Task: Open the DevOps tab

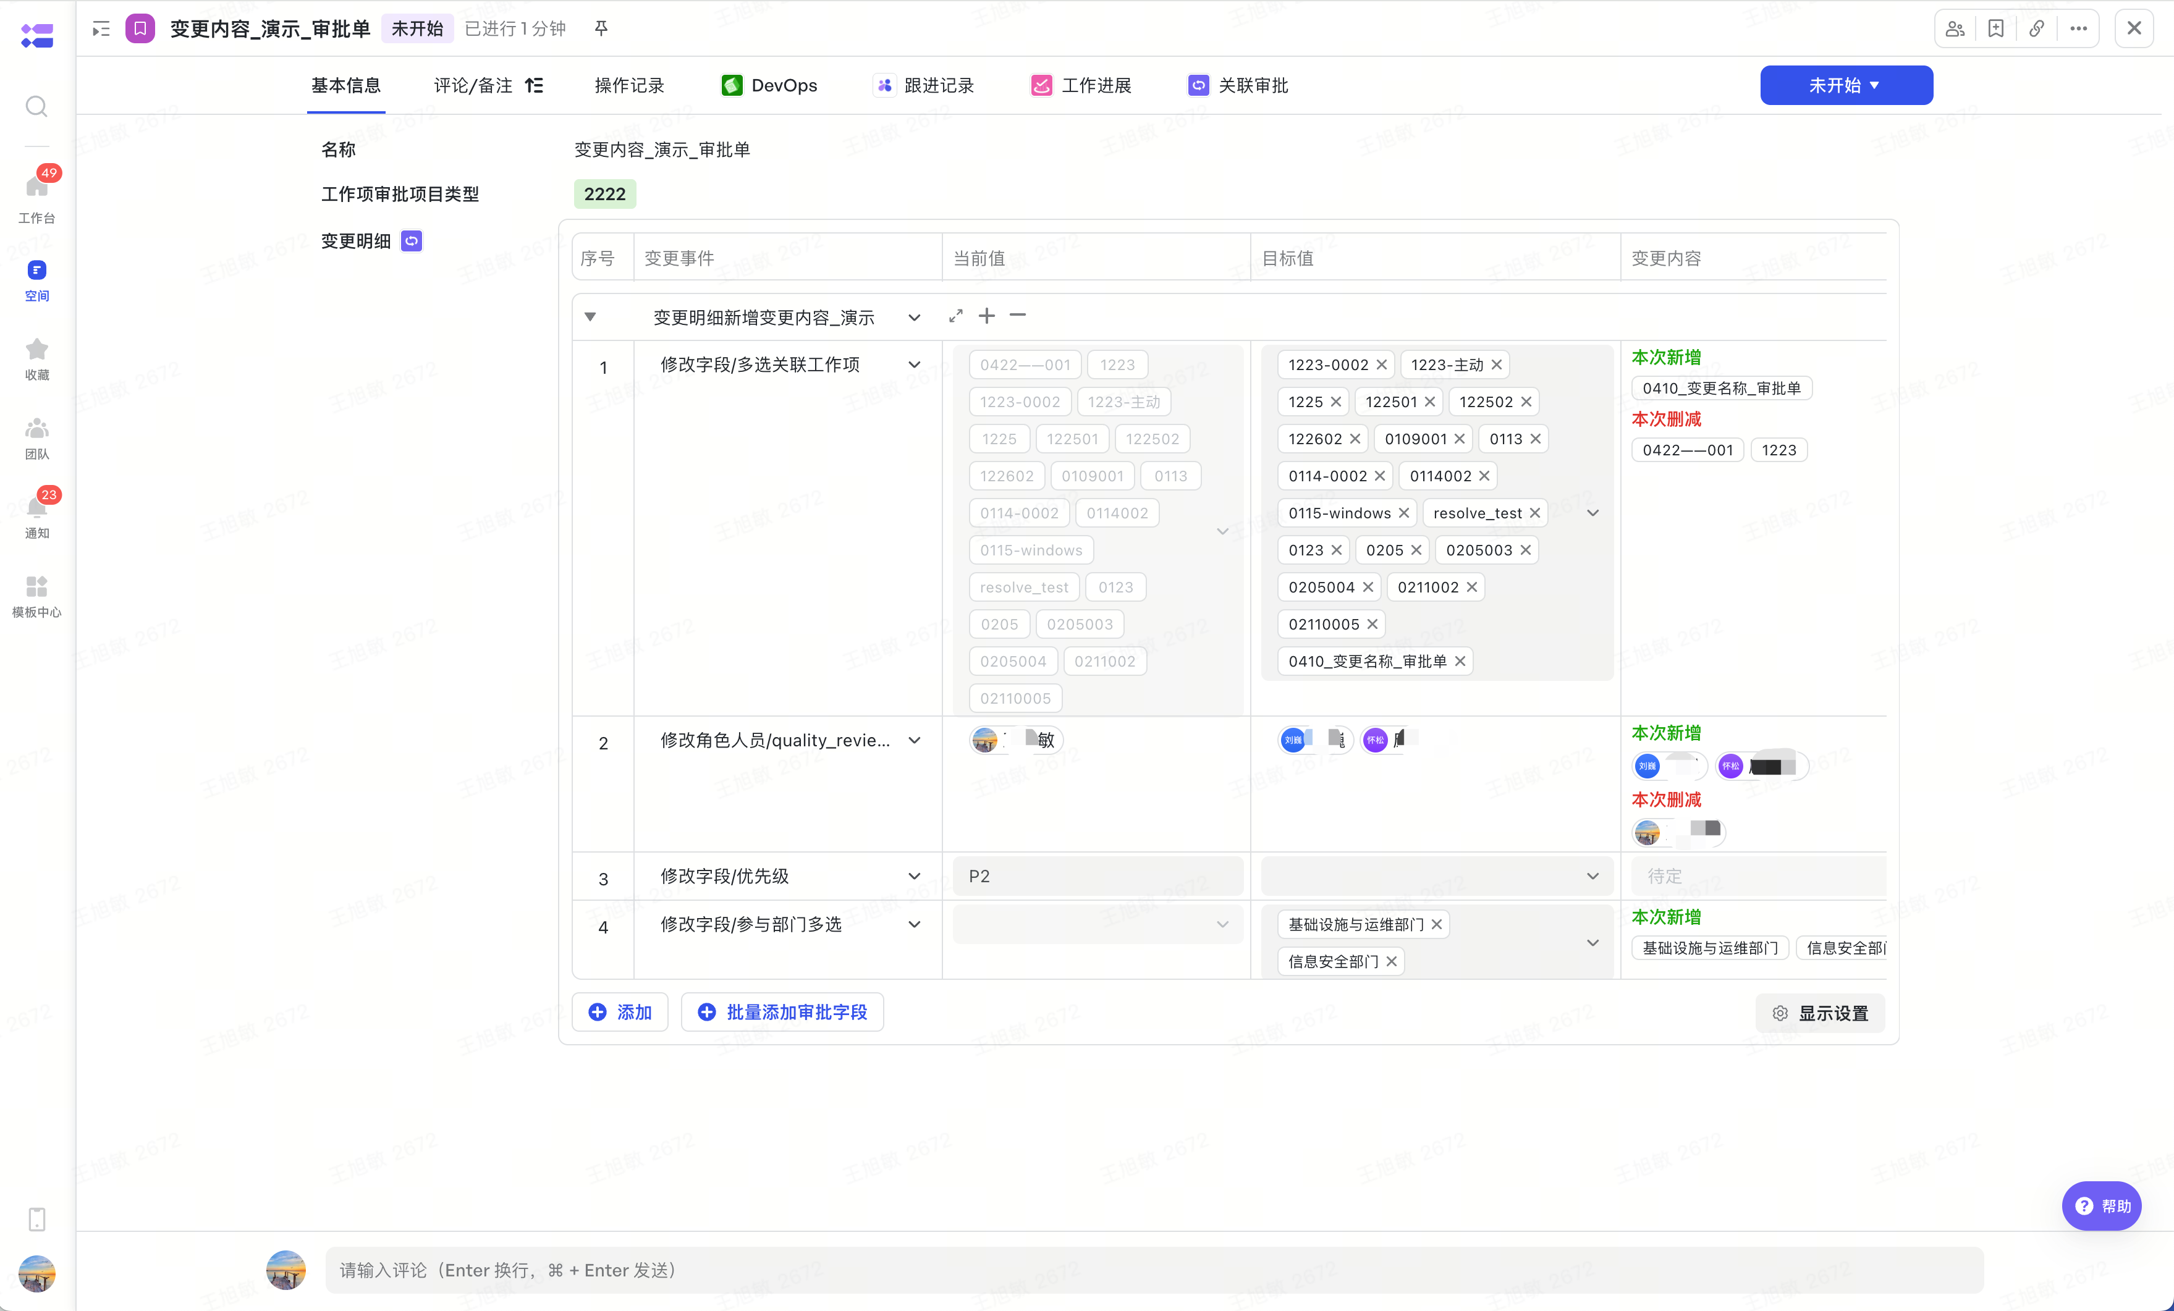Action: (769, 86)
